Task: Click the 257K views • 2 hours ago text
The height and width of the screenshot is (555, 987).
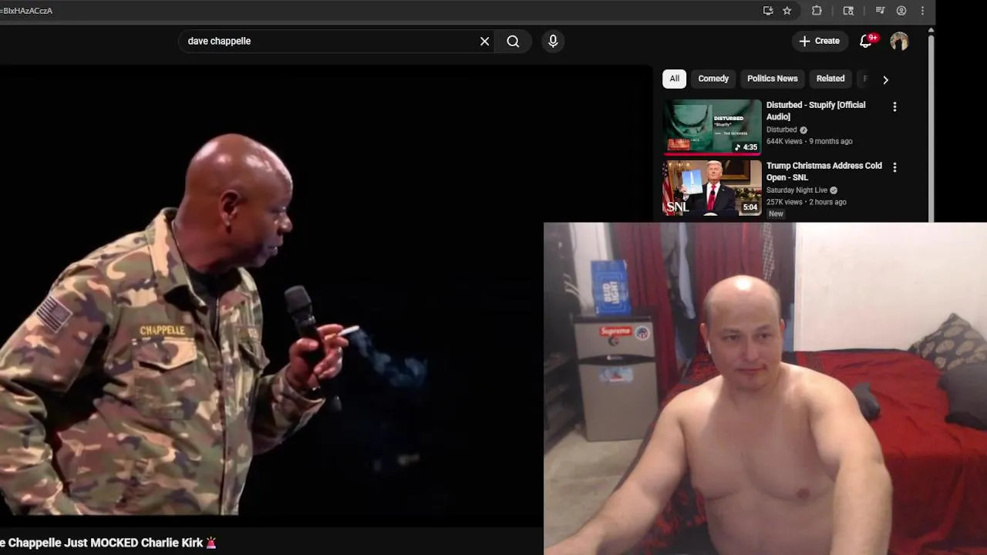Action: (x=806, y=202)
